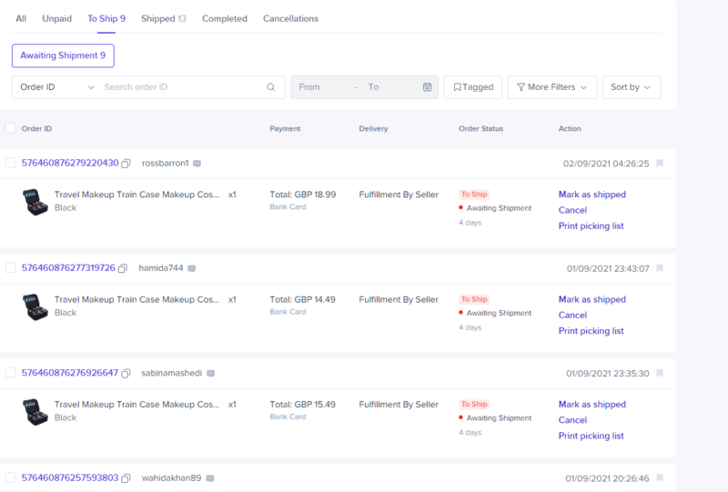The height and width of the screenshot is (492, 728).
Task: Flag the sabinamashedi order with bookmark icon
Action: [660, 373]
